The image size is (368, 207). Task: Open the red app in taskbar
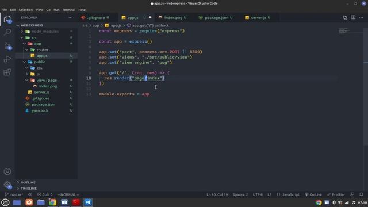(x=76, y=202)
